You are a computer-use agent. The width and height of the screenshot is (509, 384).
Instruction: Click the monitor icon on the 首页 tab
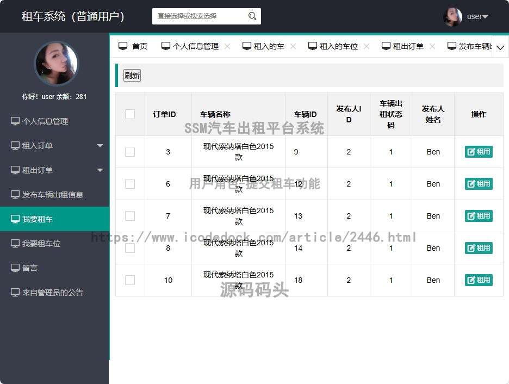click(123, 46)
